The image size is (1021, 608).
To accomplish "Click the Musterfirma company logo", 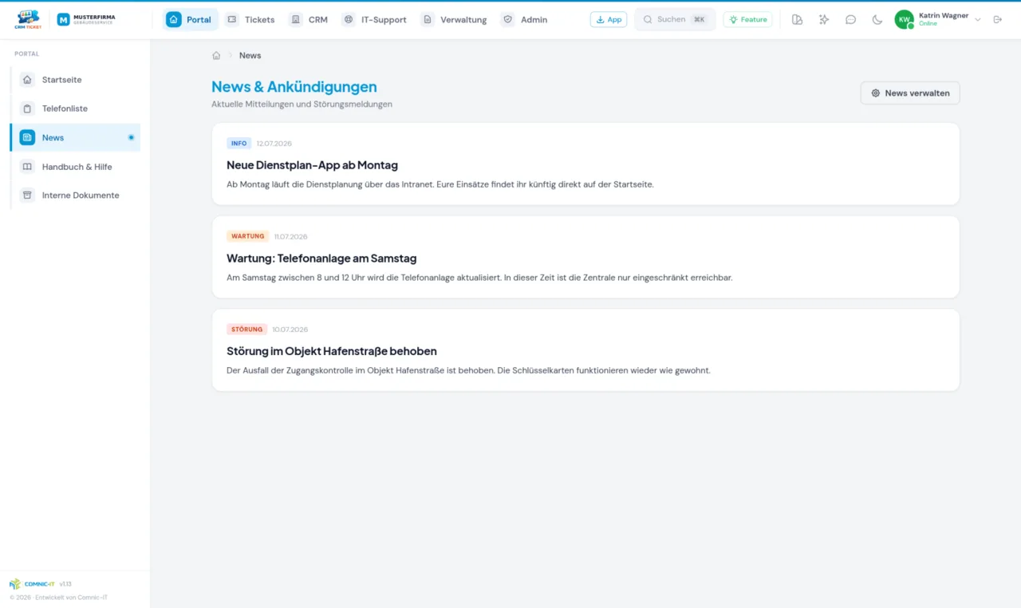I will pos(86,19).
